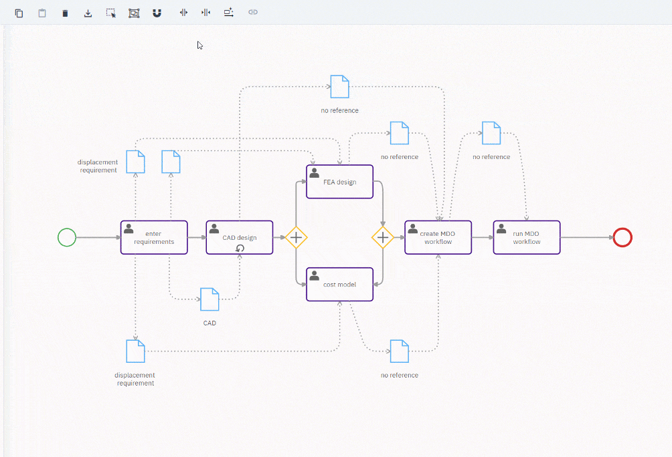The width and height of the screenshot is (672, 457).
Task: Select the "create MDO workflow" task box
Action: [x=438, y=237]
